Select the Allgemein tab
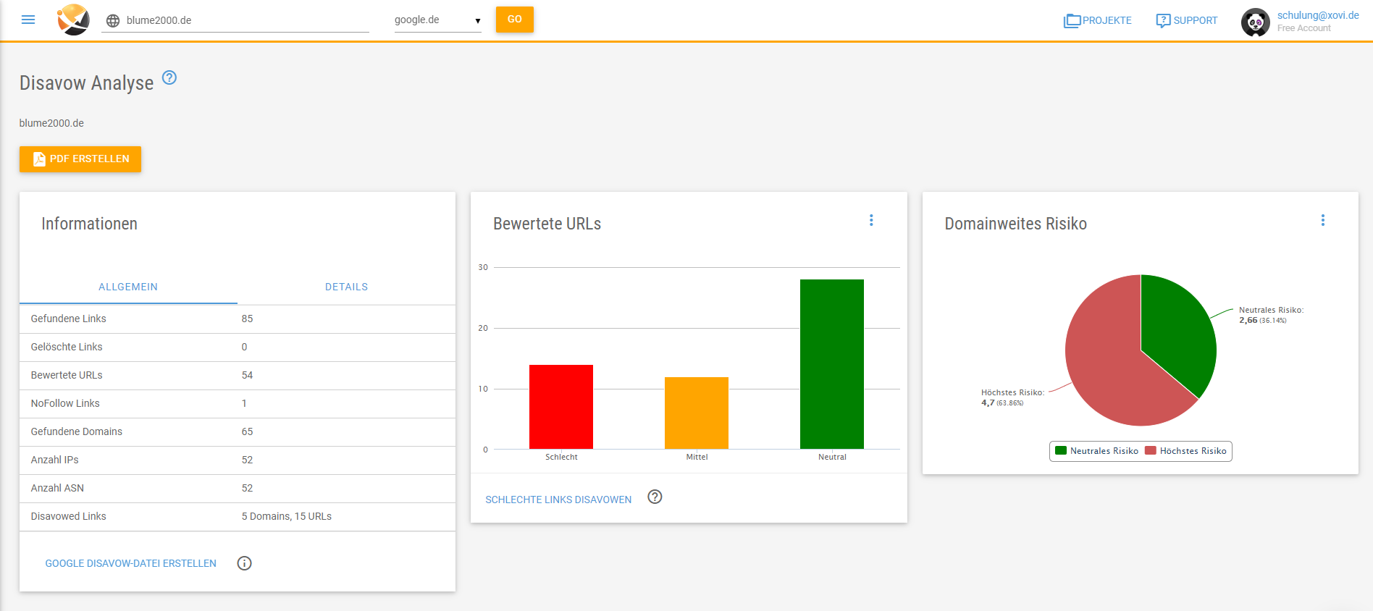The height and width of the screenshot is (611, 1373). [128, 287]
